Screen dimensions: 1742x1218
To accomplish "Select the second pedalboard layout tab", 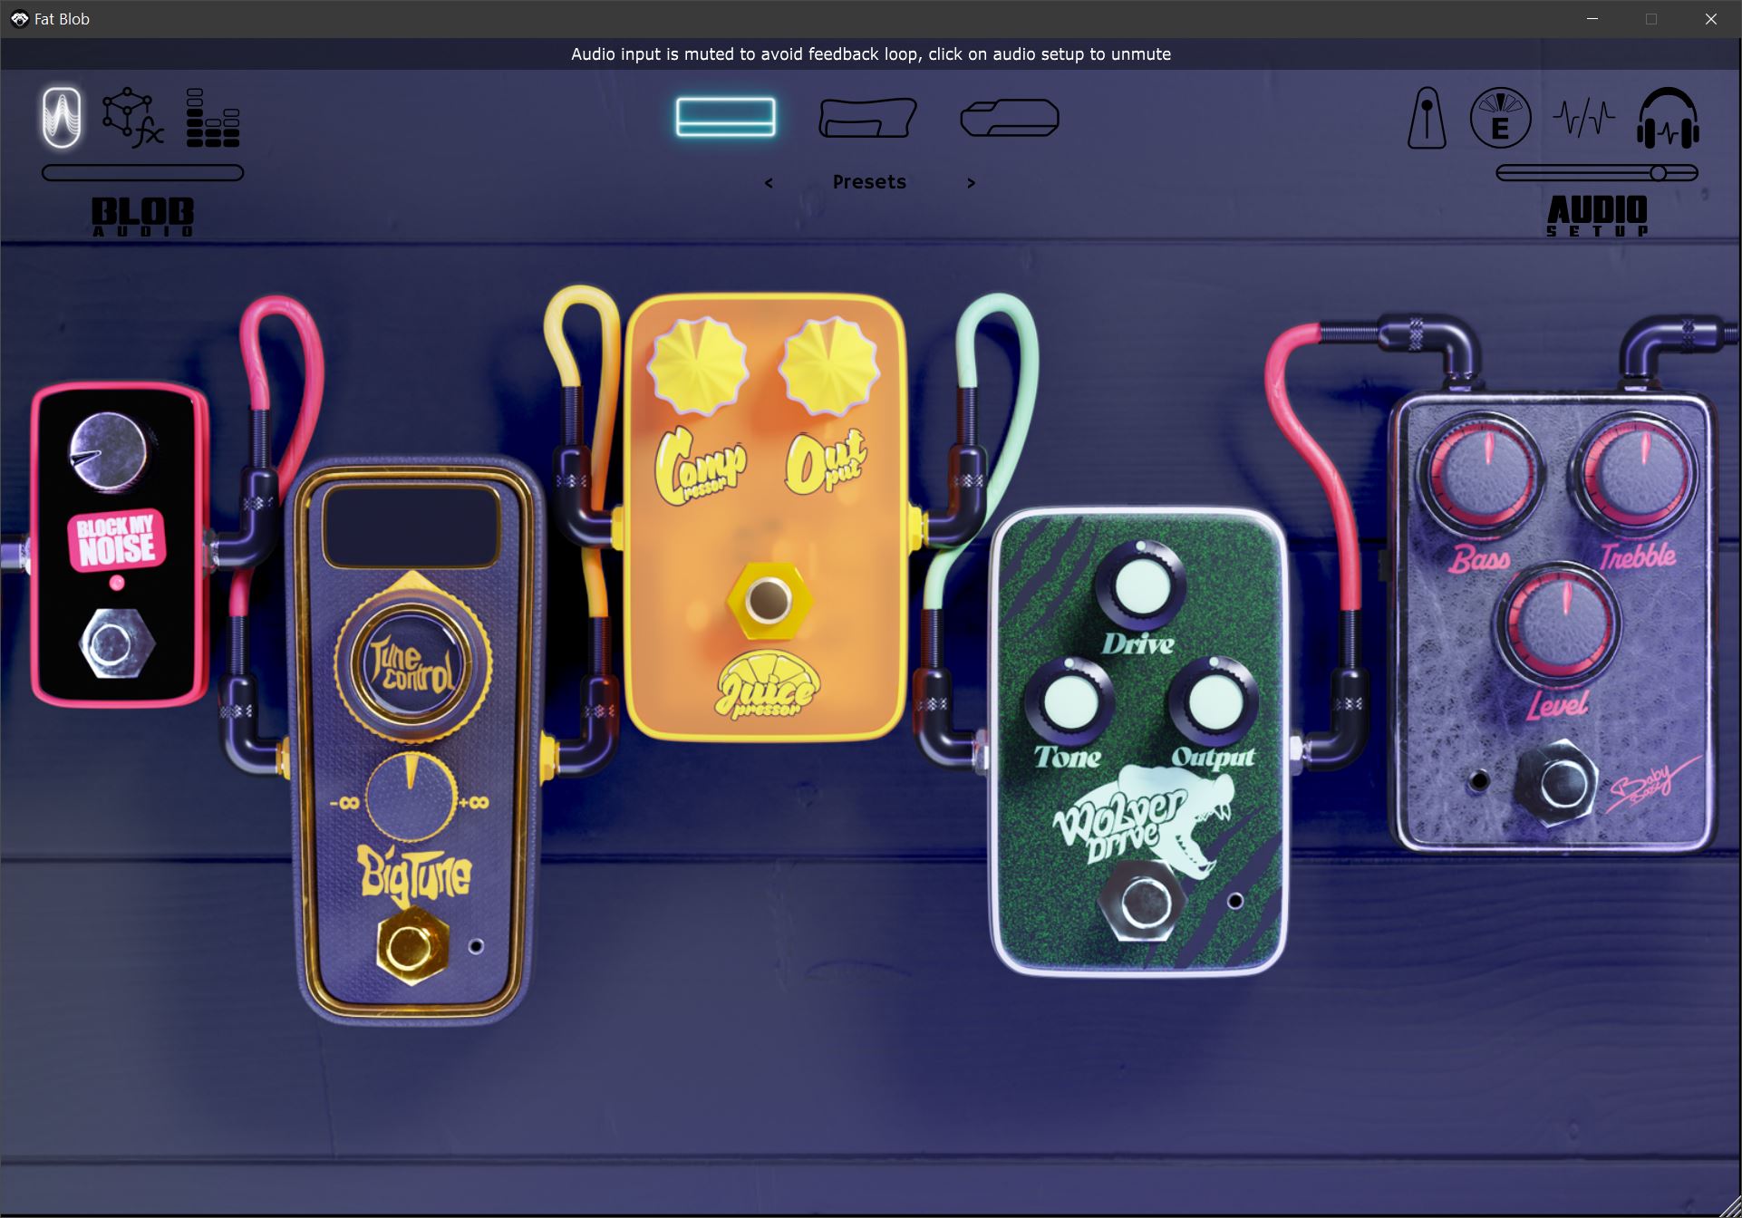I will (867, 118).
